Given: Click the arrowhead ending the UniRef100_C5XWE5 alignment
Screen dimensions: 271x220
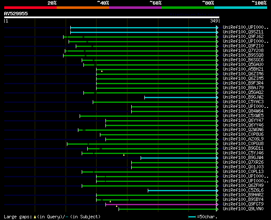Looking at the screenshot, I should 217,116.
